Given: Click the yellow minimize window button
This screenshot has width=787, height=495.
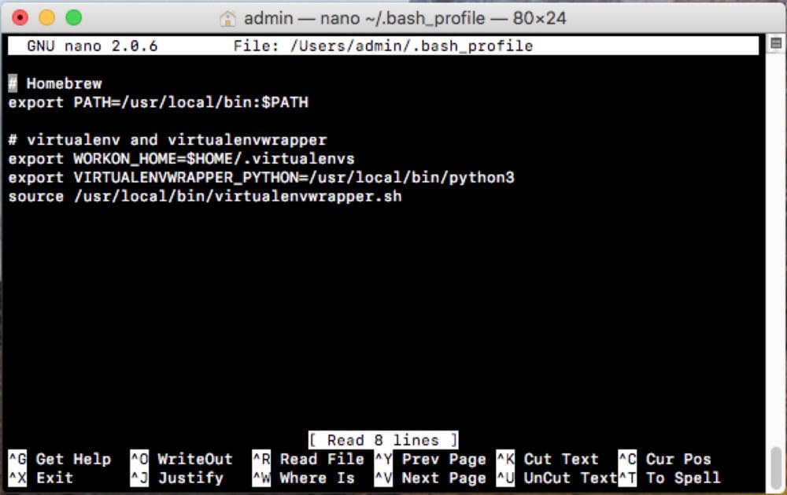Looking at the screenshot, I should click(46, 18).
